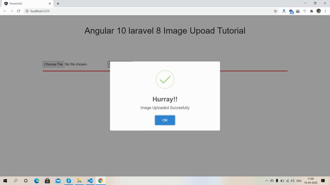Open the volume speaker tray icon
The height and width of the screenshot is (185, 330).
pyautogui.click(x=293, y=181)
